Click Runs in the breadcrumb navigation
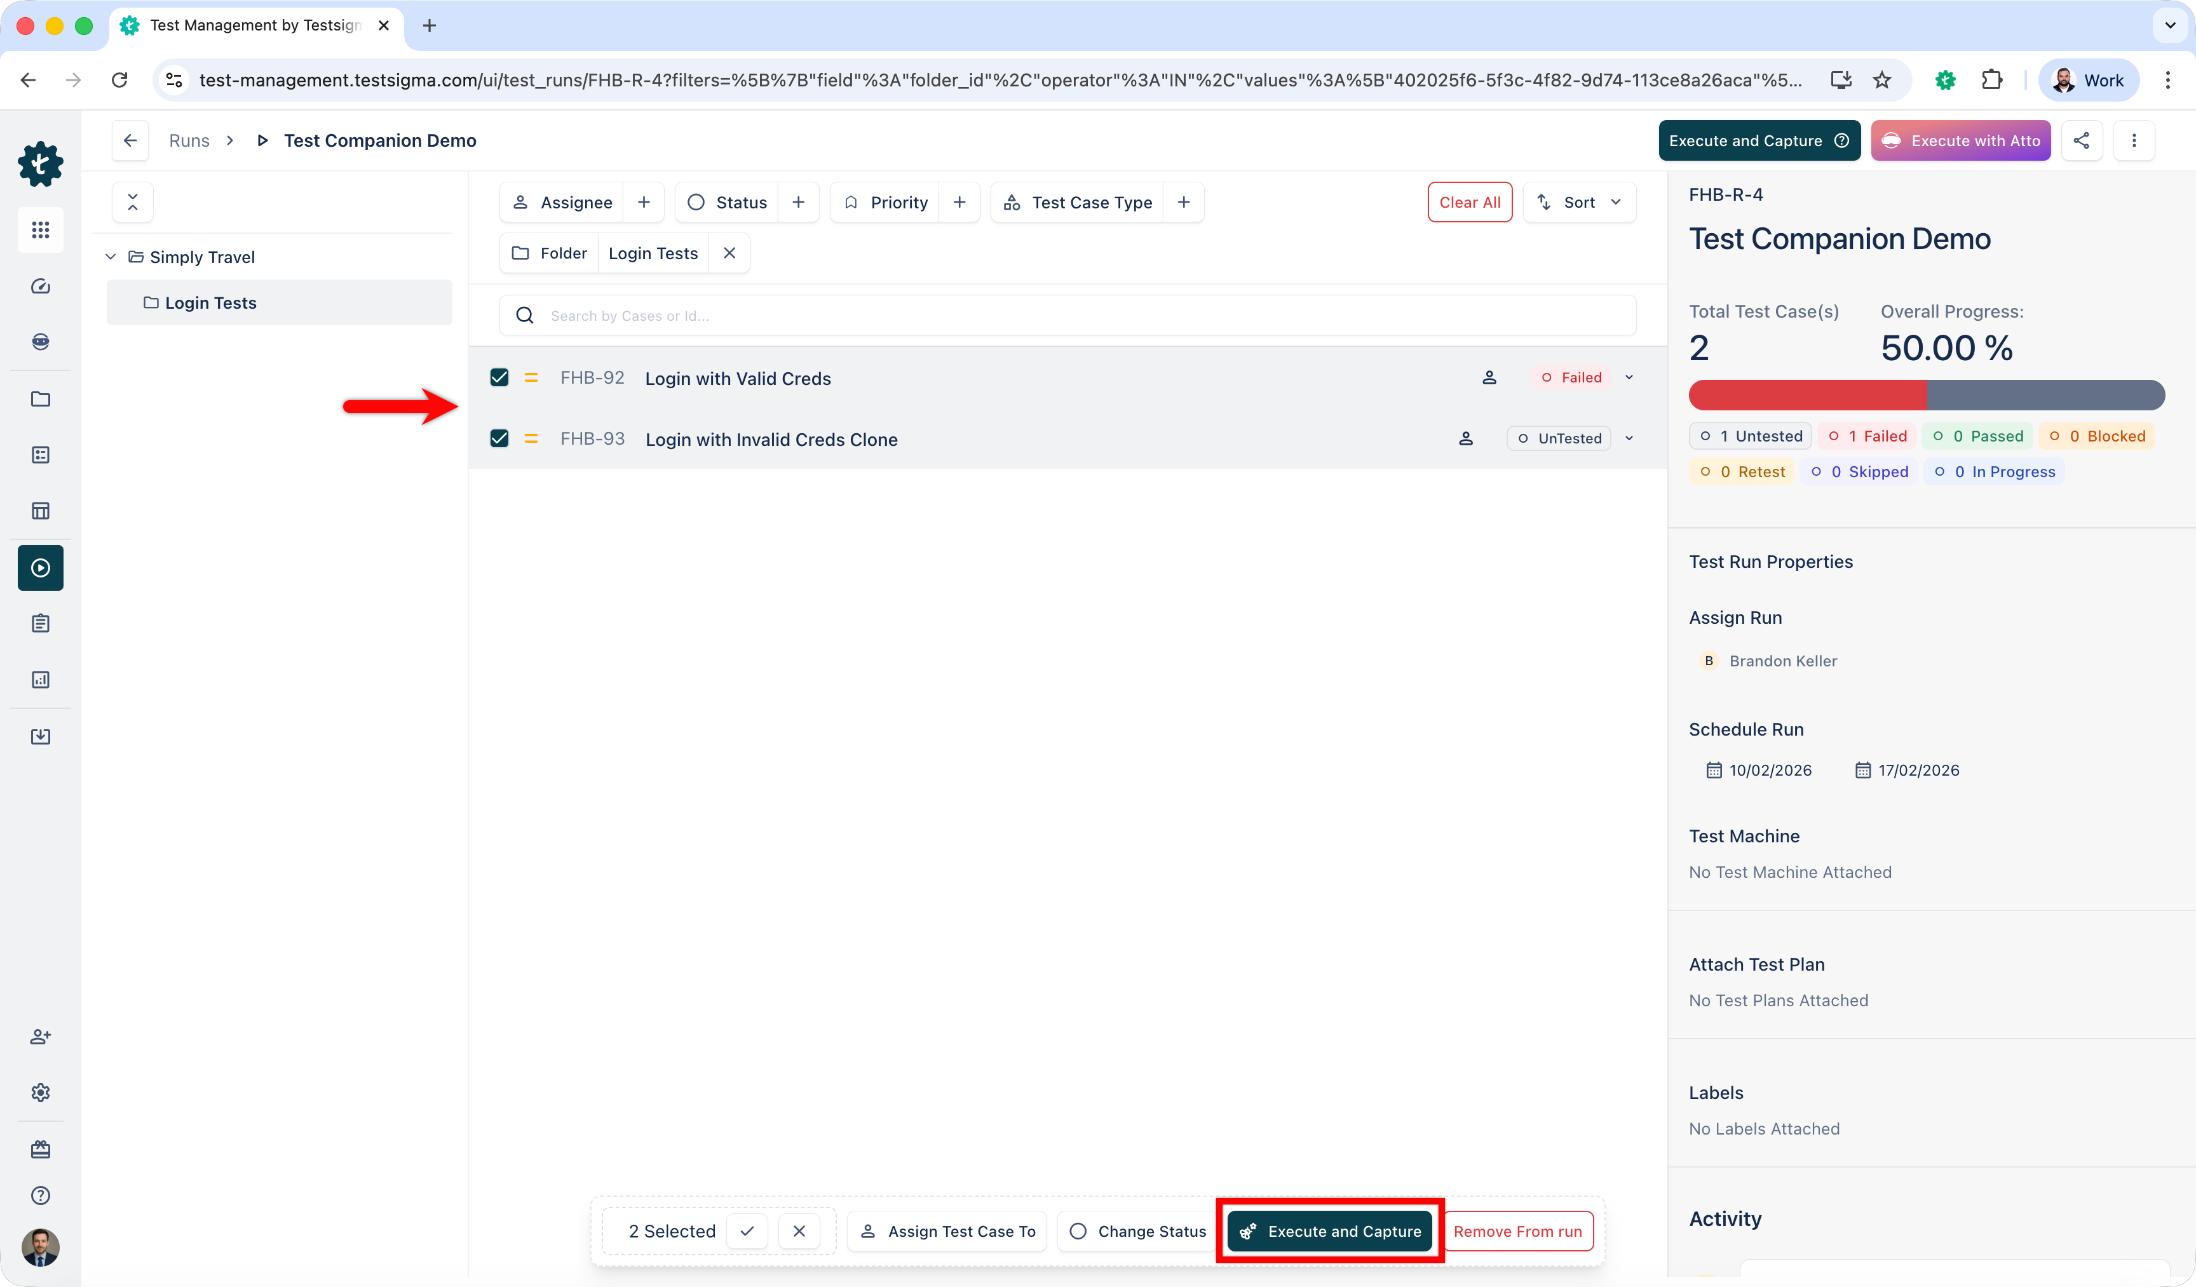Viewport: 2196px width, 1287px height. coord(189,140)
